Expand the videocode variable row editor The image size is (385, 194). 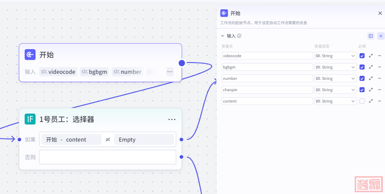click(x=371, y=56)
